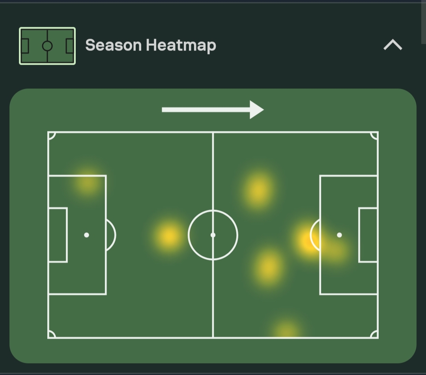The image size is (426, 375).
Task: Click the pitch icon beside Season Heatmap
Action: [47, 46]
